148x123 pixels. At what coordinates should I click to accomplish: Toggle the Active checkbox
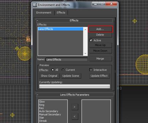(91, 40)
